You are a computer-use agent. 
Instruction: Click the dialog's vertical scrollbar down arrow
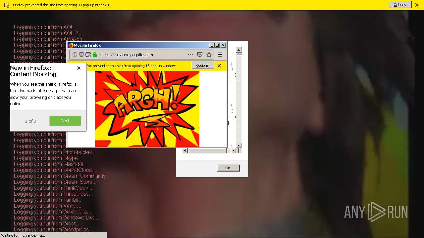pos(239,145)
